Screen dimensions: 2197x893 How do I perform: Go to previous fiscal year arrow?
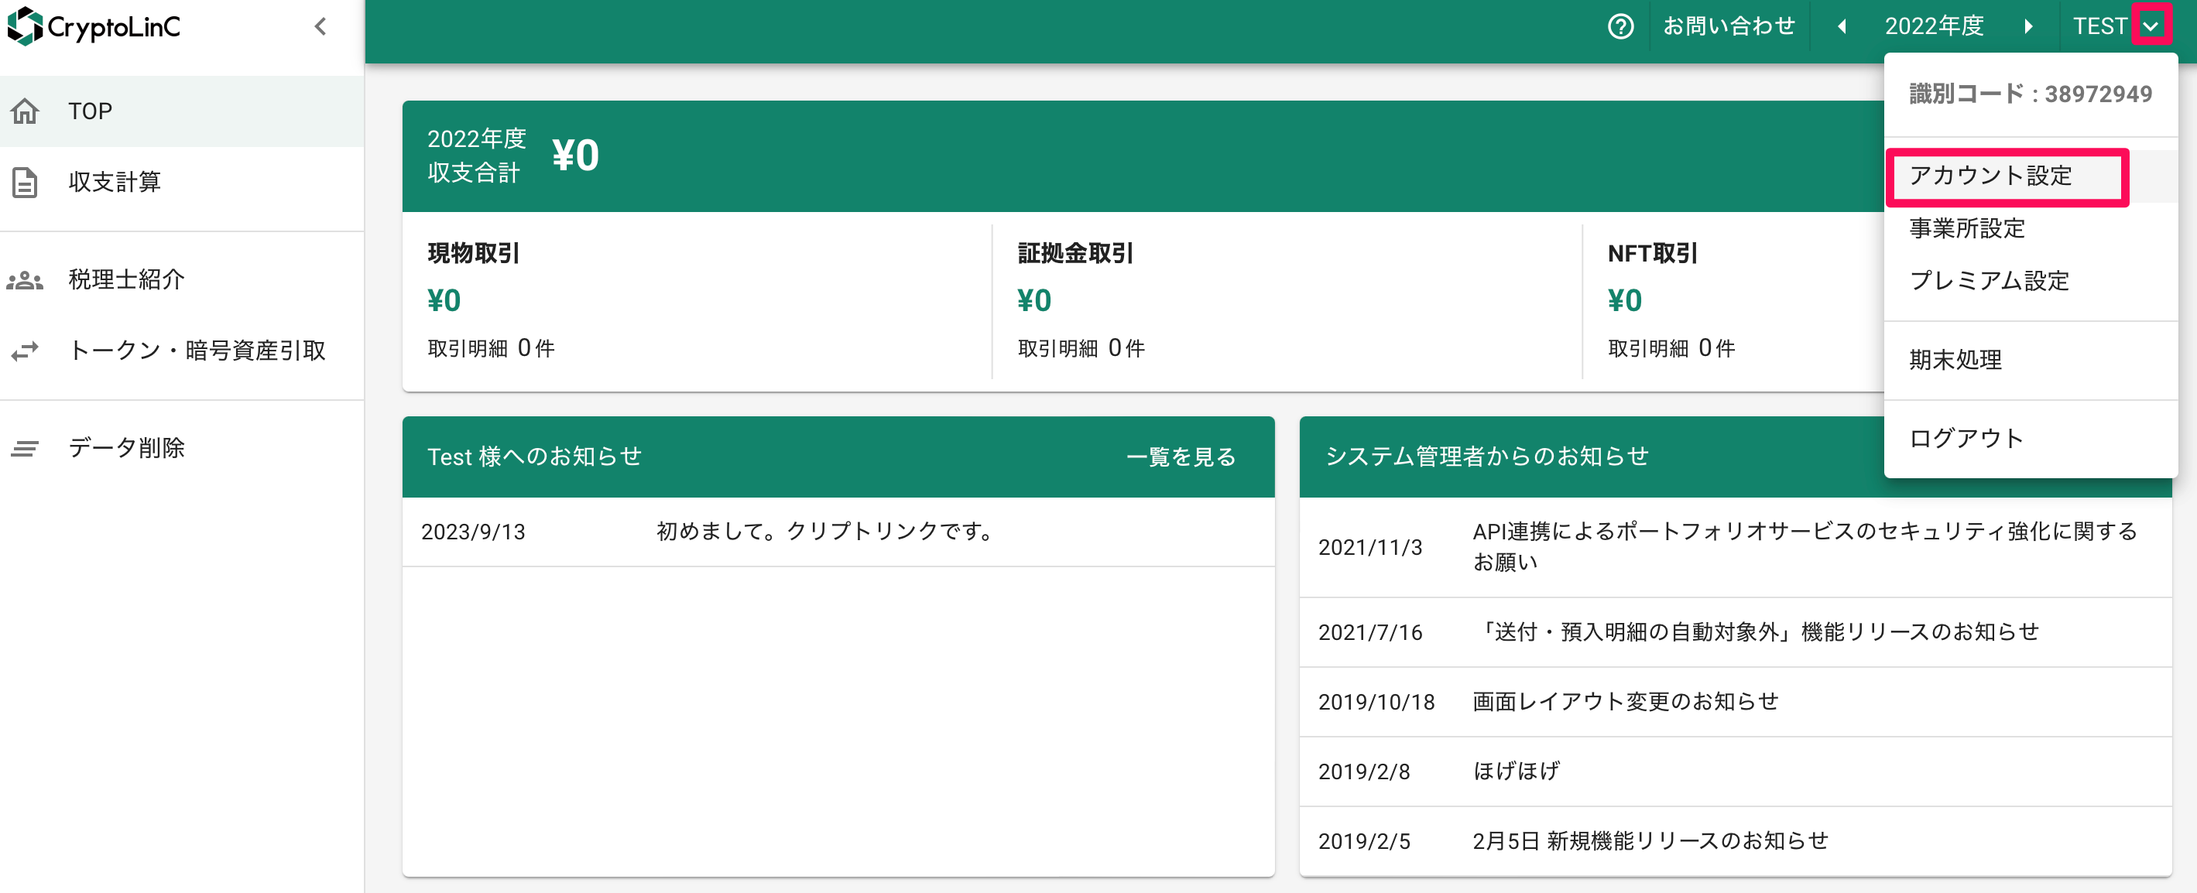(x=1842, y=26)
